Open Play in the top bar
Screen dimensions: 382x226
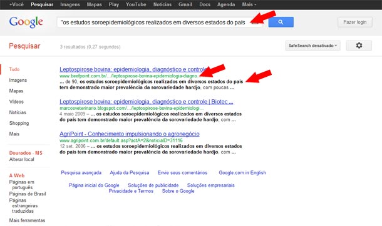[114, 4]
